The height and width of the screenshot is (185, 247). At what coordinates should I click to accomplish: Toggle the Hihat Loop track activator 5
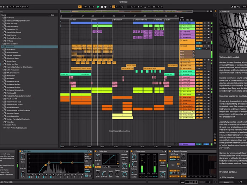199,35
